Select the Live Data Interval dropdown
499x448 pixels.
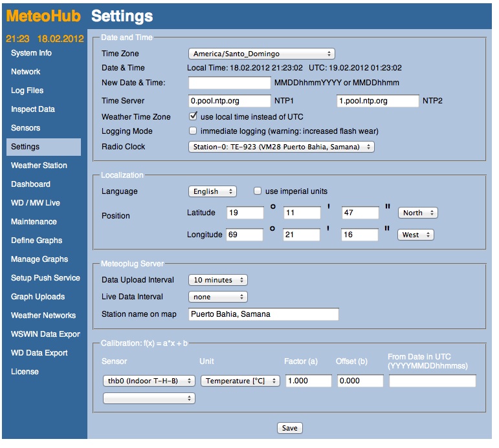[x=217, y=297]
